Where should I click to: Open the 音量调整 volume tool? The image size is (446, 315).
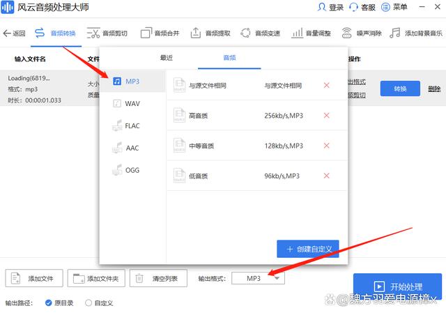coord(311,33)
